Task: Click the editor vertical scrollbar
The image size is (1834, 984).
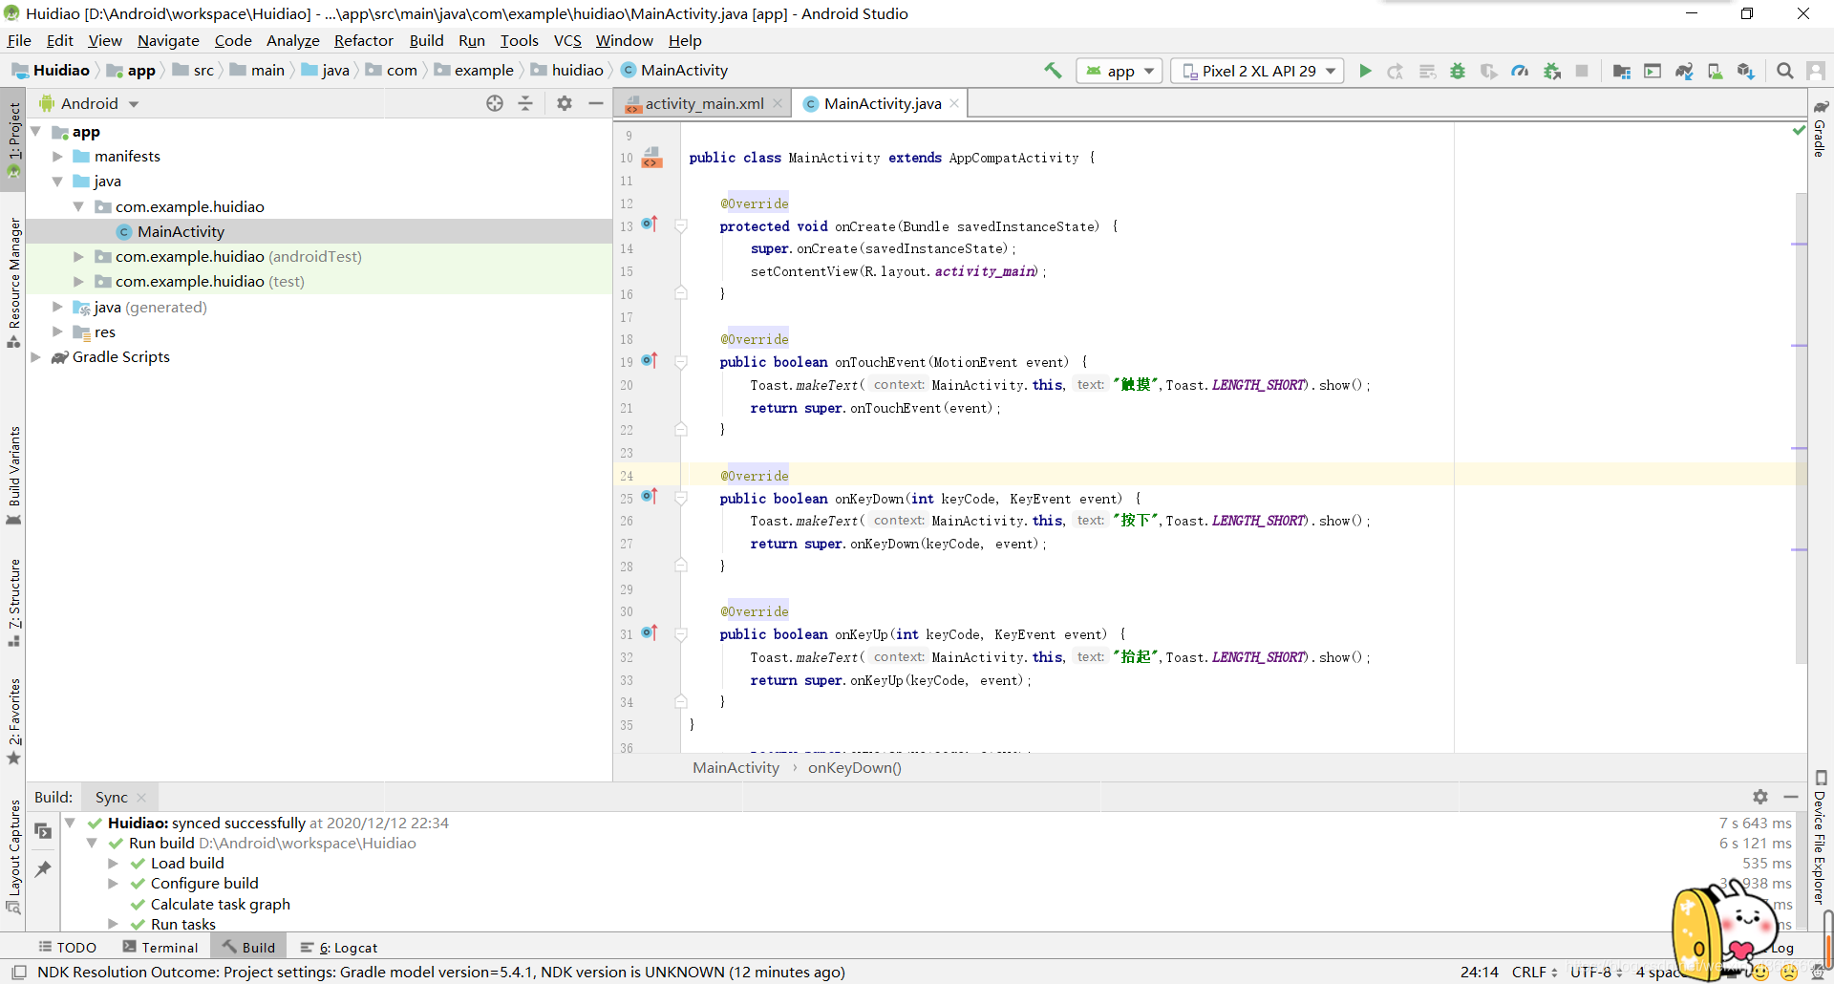Action: tap(1801, 428)
